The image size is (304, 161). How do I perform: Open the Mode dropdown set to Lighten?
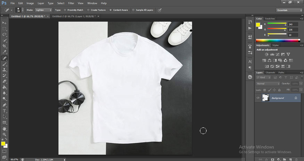click(43, 10)
